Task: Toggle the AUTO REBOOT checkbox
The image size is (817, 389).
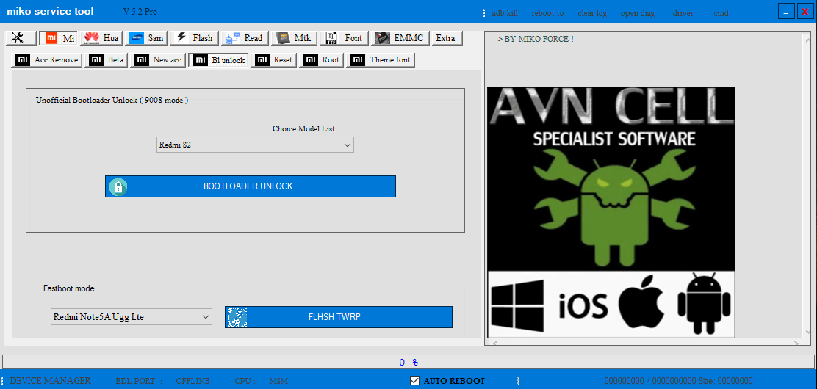Action: point(415,381)
